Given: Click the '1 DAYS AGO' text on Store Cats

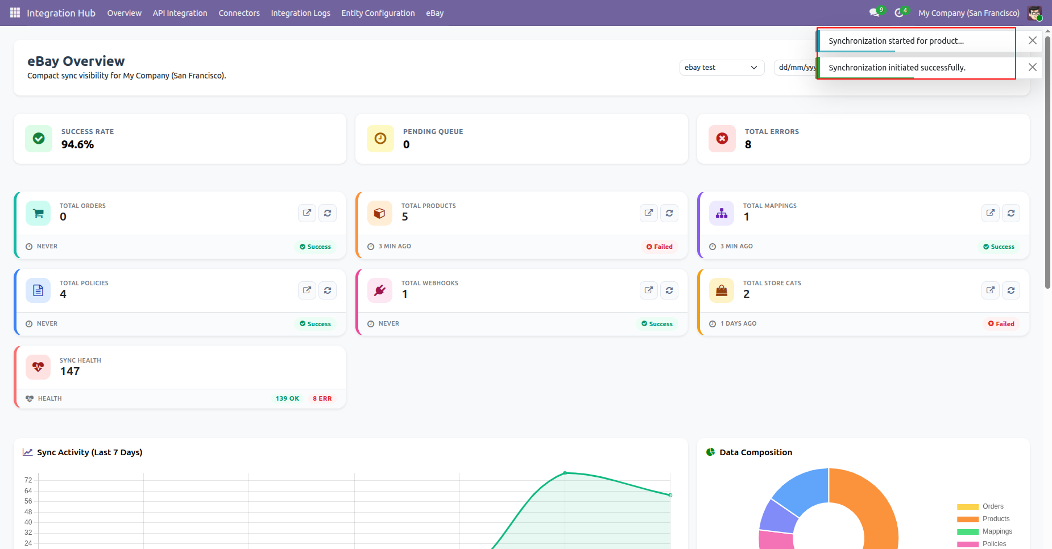Looking at the screenshot, I should (738, 324).
